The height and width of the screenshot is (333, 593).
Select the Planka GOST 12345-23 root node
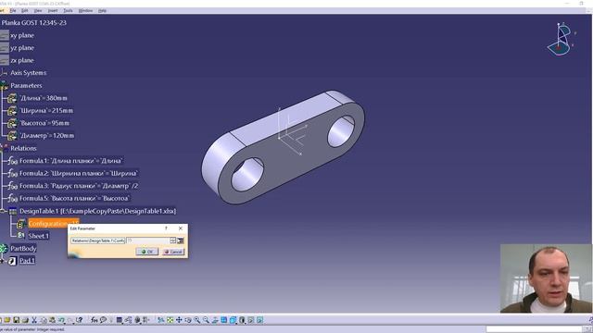[x=33, y=22]
